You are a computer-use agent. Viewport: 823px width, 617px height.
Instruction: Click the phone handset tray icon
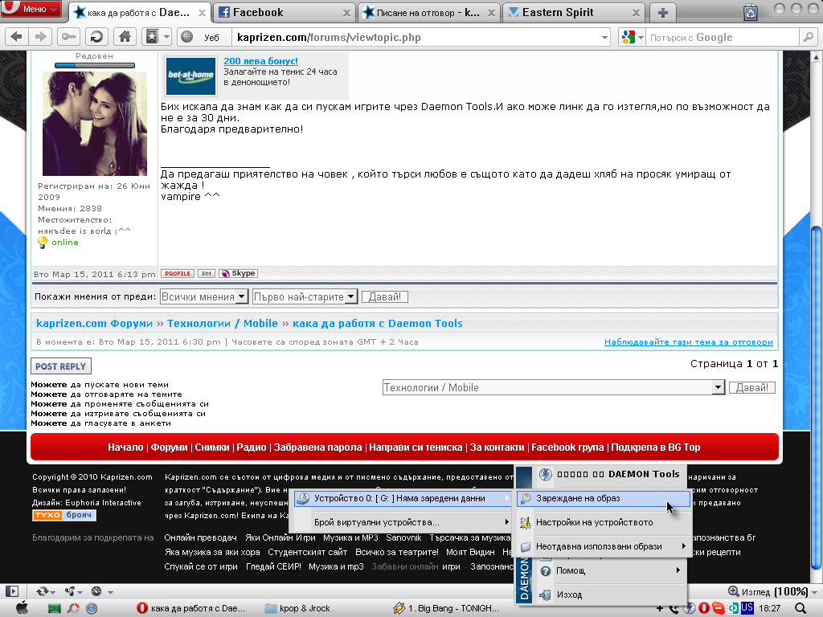pyautogui.click(x=674, y=609)
